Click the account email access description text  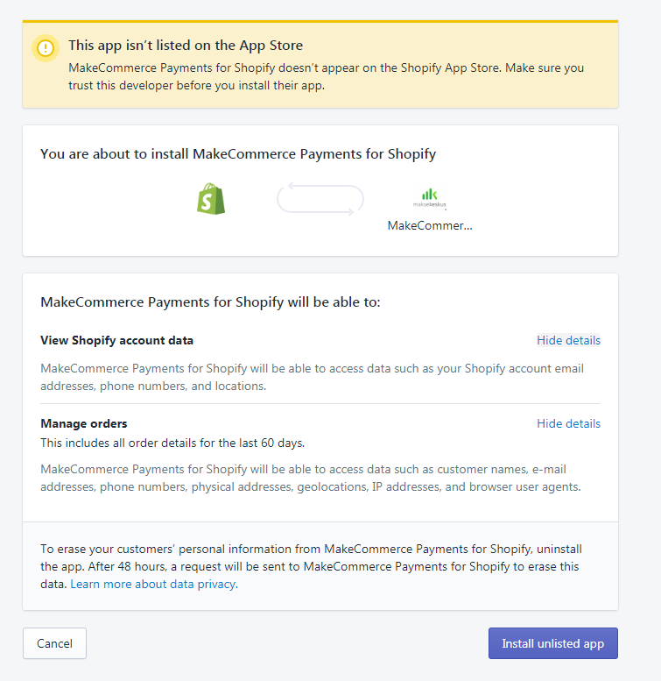[313, 378]
